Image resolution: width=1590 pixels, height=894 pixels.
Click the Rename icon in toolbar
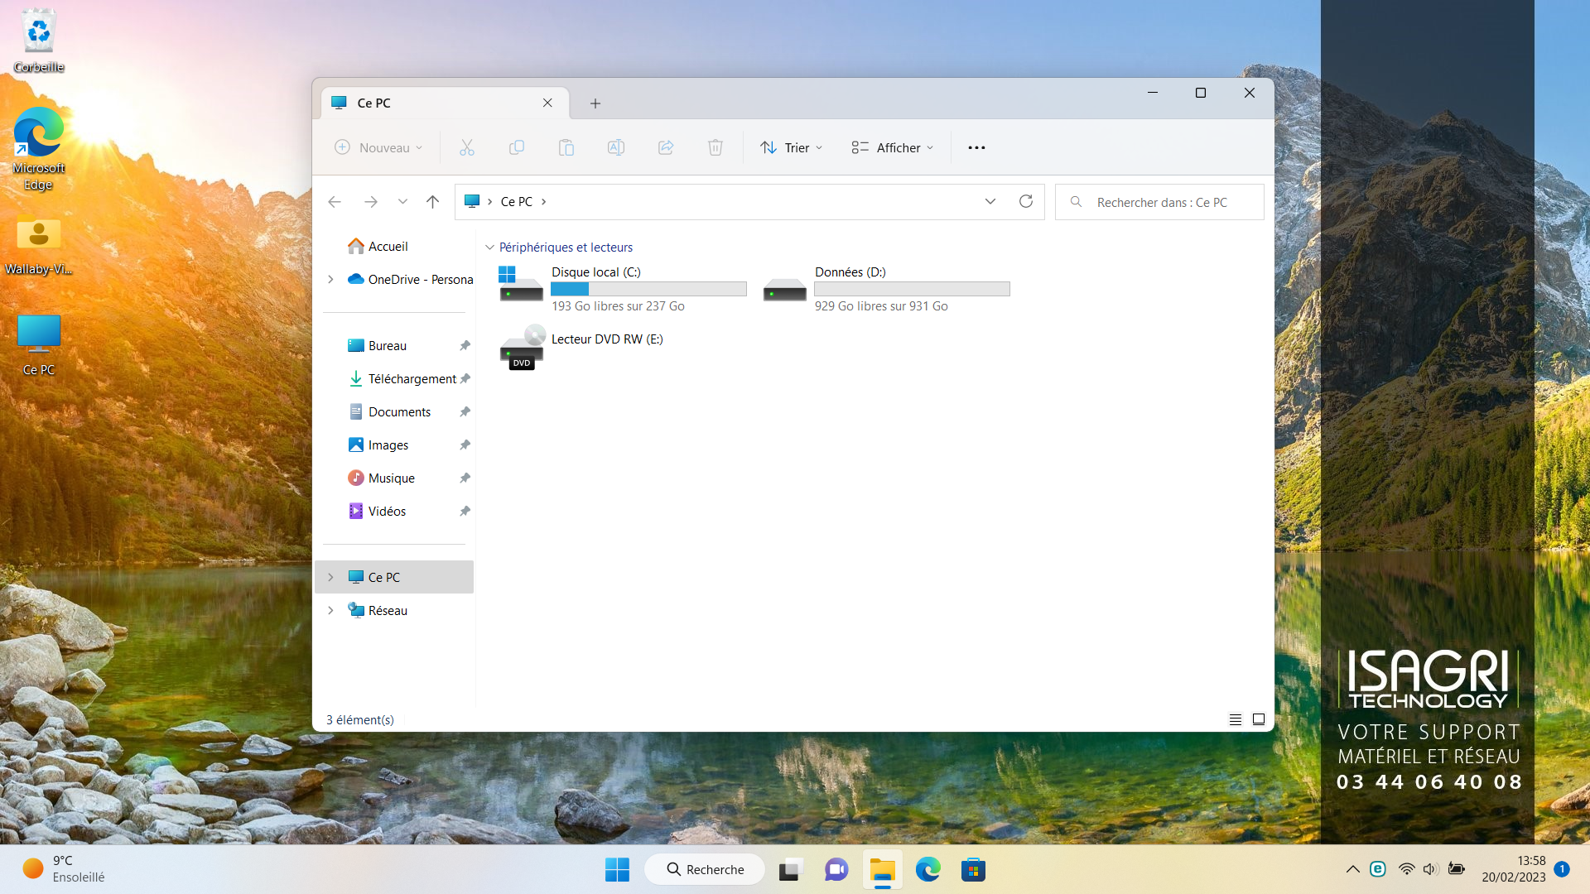coord(616,147)
